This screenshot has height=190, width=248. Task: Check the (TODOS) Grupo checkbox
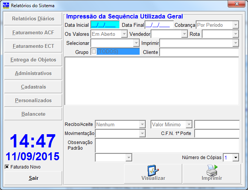point(94,52)
